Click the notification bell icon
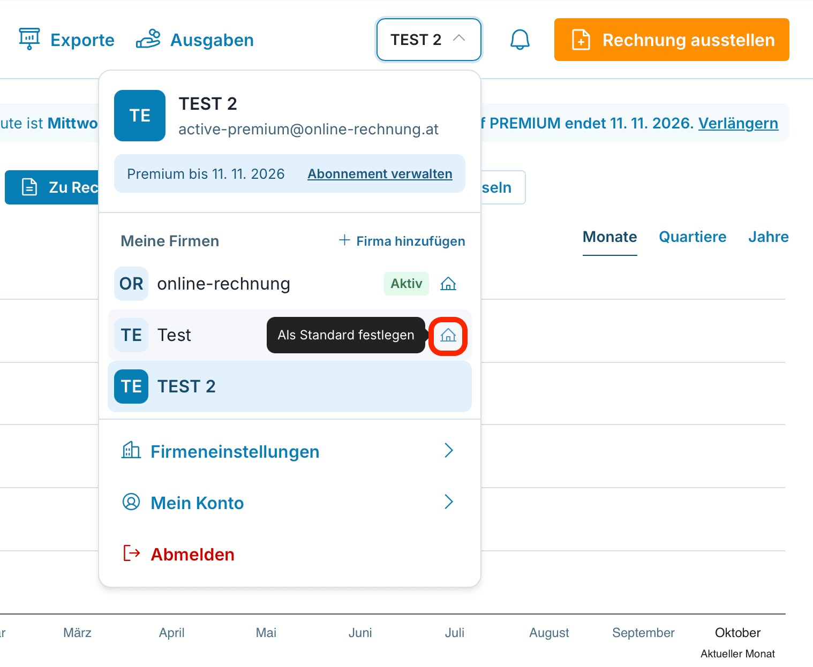 pyautogui.click(x=520, y=40)
